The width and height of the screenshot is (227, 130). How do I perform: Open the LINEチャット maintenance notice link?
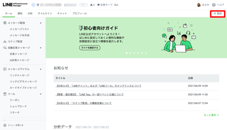pyautogui.click(x=98, y=86)
